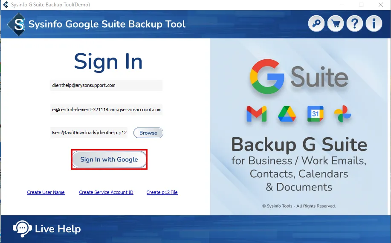Screen dimensions: 391x243
Task: Click the question mark help icon
Action: tap(355, 24)
